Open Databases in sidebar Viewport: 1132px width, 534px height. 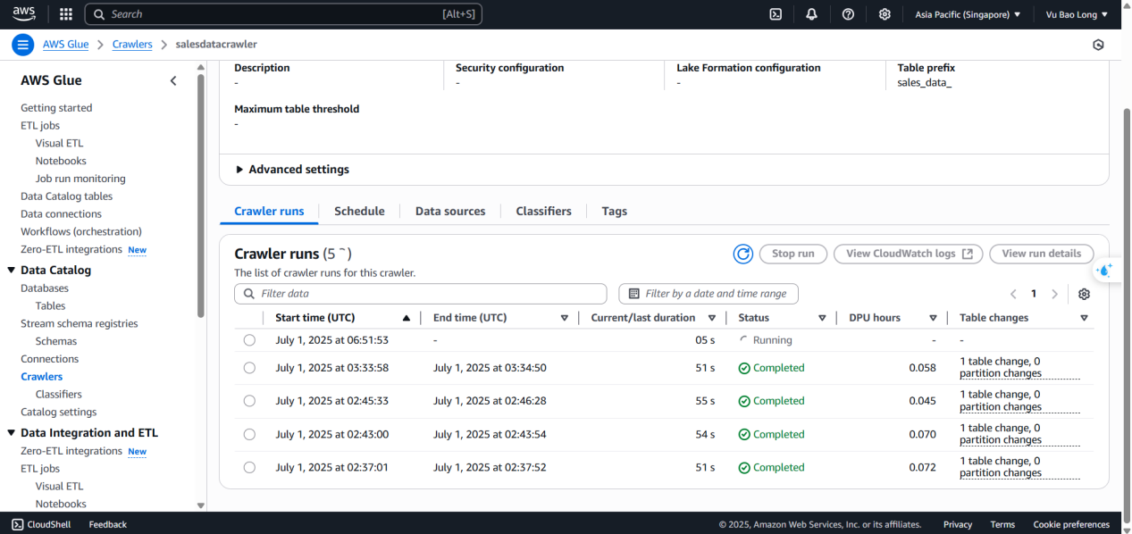[x=45, y=288]
